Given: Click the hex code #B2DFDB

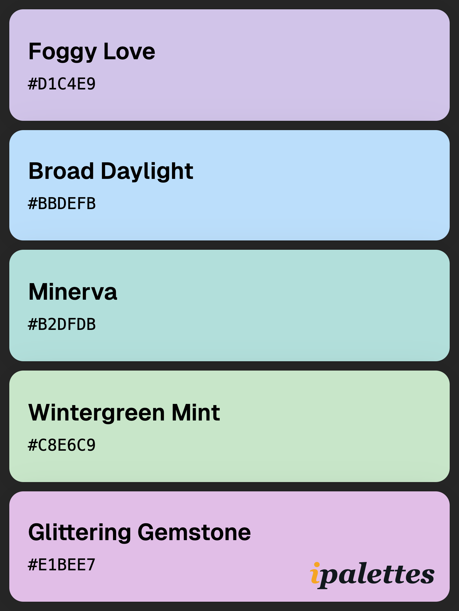Looking at the screenshot, I should click(x=62, y=324).
